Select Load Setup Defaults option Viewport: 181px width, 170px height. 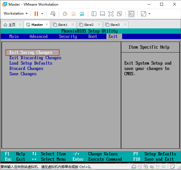click(x=31, y=63)
